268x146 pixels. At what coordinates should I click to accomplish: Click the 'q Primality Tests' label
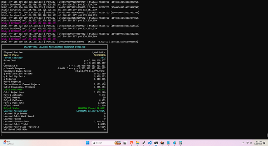(x=14, y=76)
